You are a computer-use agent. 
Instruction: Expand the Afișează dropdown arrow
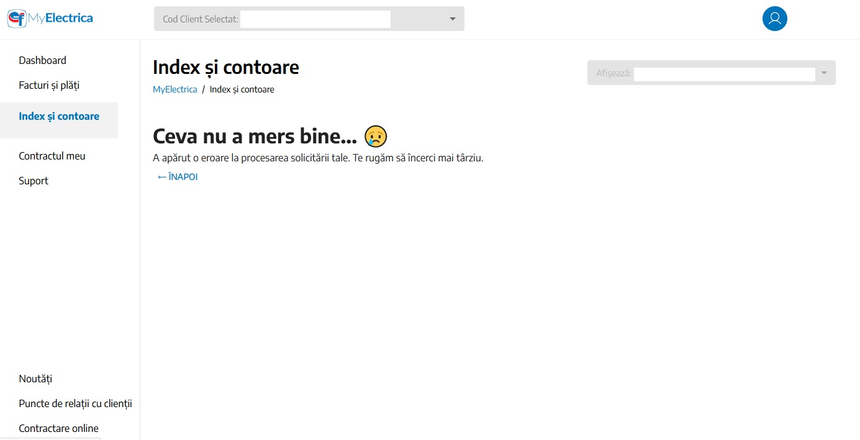click(824, 73)
